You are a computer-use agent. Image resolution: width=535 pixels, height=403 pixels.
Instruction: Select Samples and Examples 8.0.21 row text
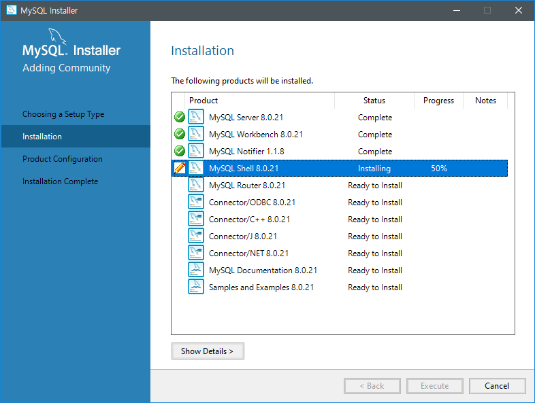tap(261, 288)
